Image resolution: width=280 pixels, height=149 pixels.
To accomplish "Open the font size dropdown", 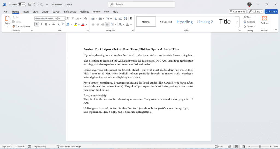I will [64, 19].
